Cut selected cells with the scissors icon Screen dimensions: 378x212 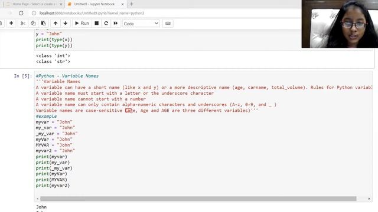(x=23, y=24)
